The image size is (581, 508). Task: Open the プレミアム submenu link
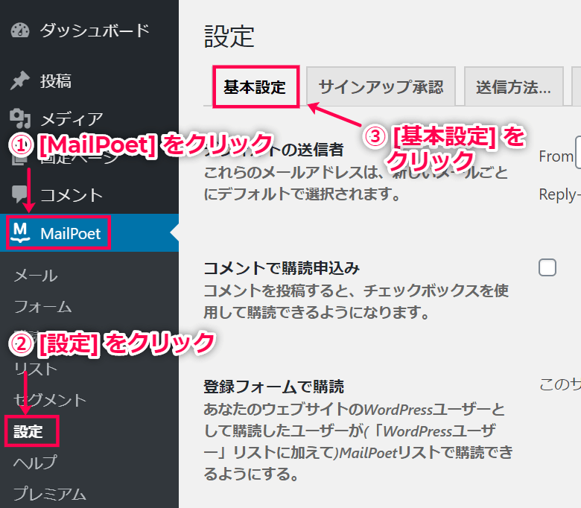coord(50,494)
